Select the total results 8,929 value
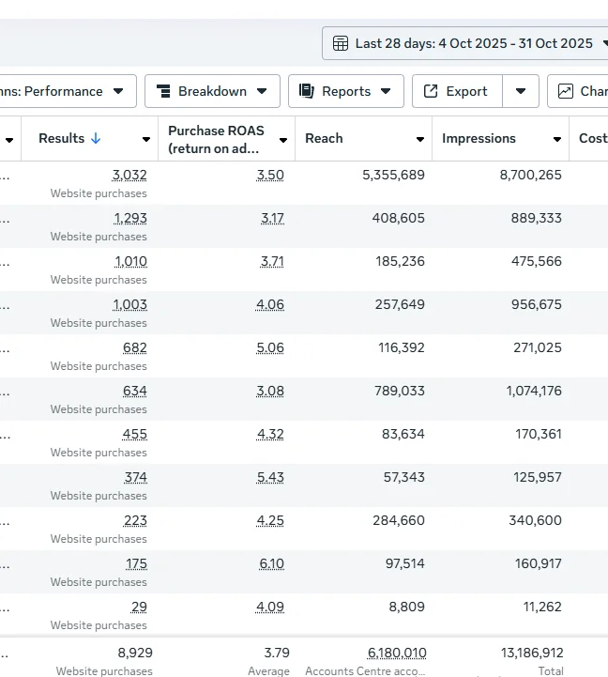The height and width of the screenshot is (677, 608). point(135,653)
